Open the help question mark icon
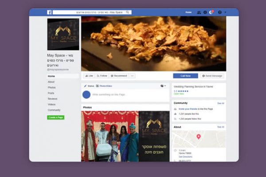 (219, 12)
